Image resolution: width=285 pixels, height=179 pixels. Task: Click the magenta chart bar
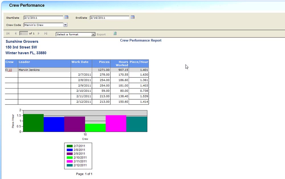click(116, 124)
